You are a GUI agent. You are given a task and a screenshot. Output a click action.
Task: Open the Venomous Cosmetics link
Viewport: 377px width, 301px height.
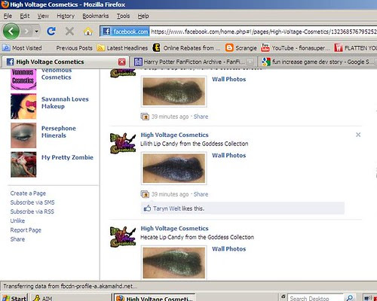[x=57, y=74]
